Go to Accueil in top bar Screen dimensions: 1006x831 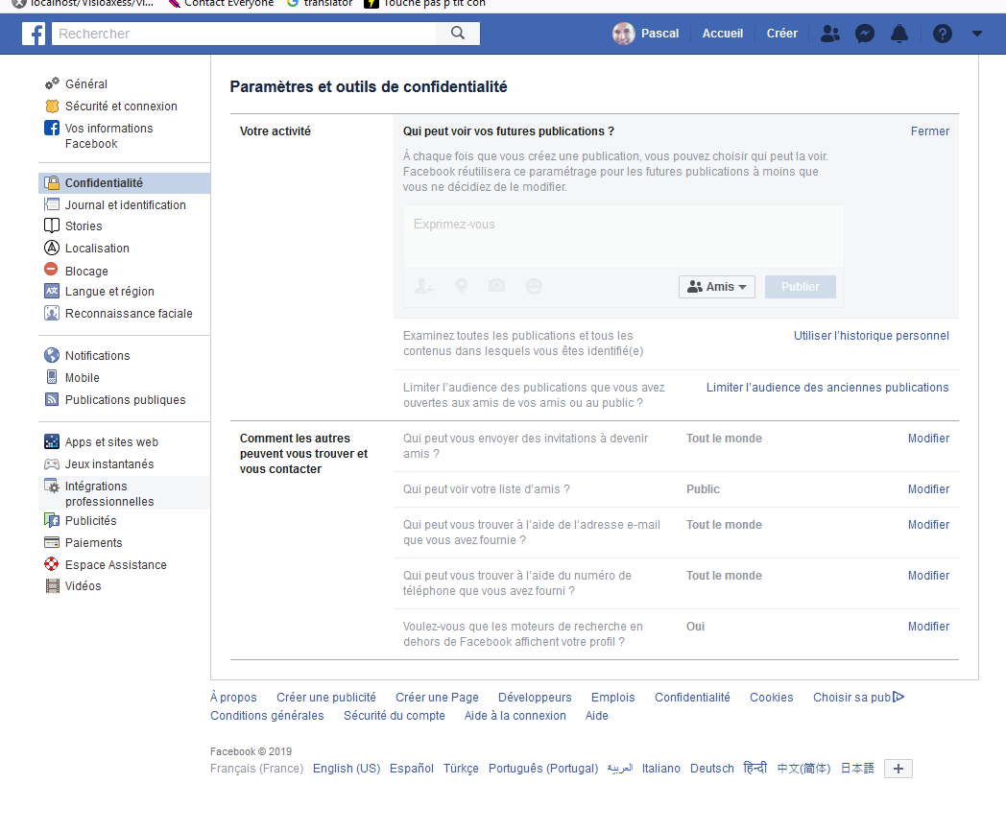[x=723, y=34]
